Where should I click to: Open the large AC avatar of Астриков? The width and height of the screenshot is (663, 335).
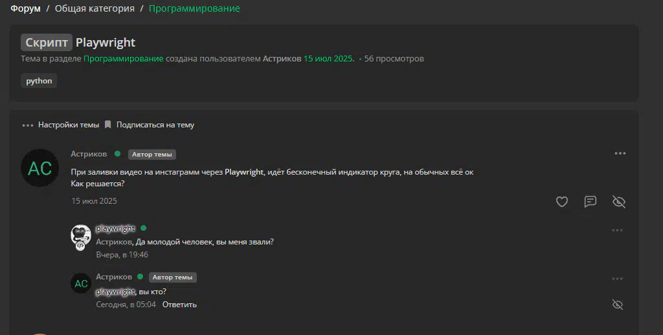tap(39, 167)
